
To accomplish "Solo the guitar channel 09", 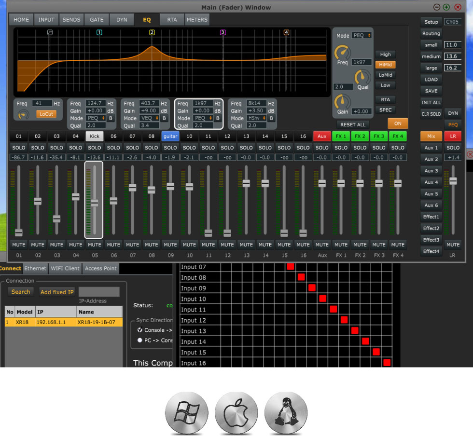I will point(170,148).
